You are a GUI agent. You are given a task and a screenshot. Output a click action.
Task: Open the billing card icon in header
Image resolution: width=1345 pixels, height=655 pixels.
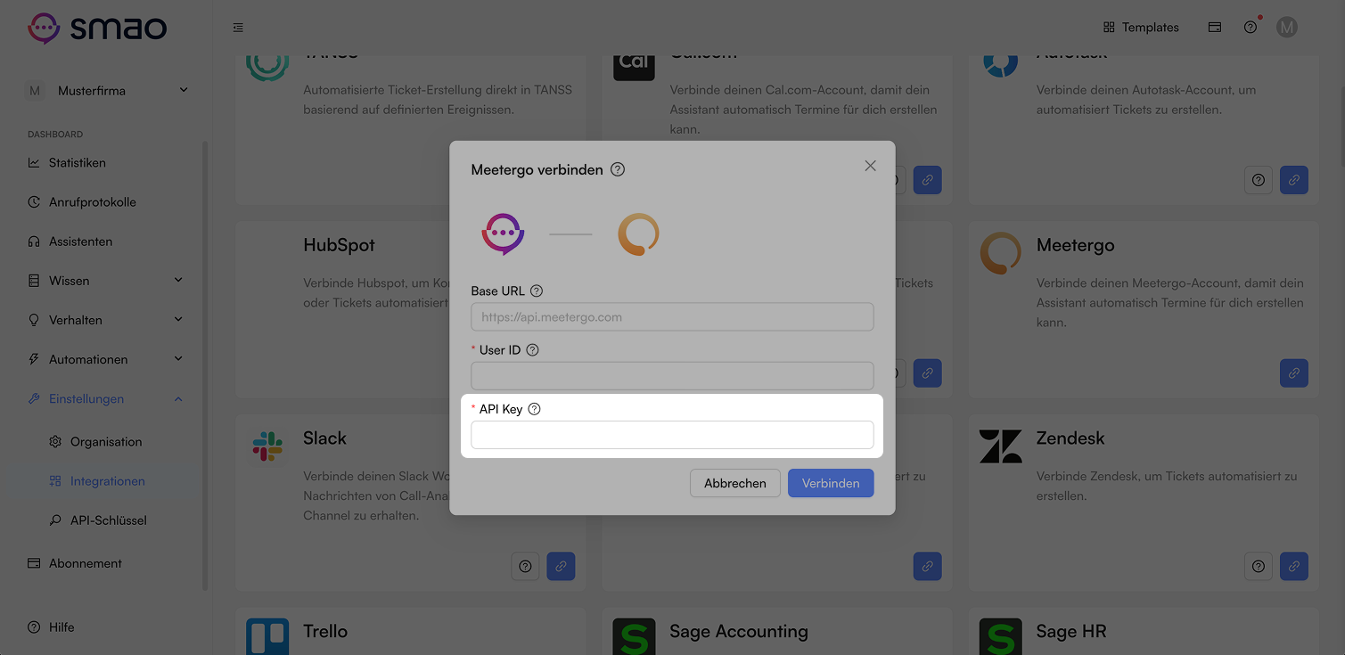1215,28
